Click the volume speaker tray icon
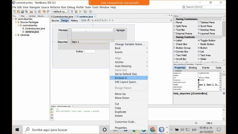 pos(182,130)
